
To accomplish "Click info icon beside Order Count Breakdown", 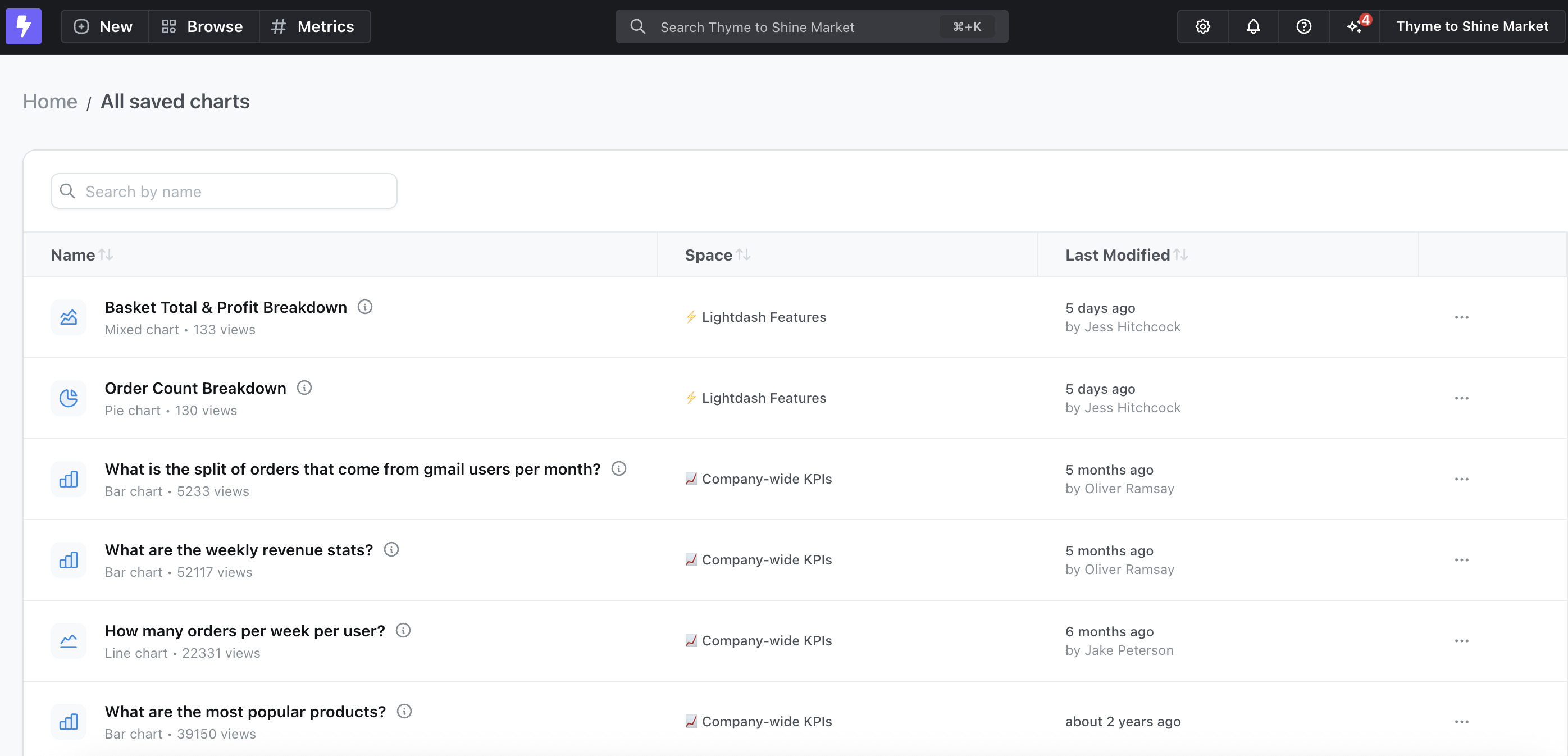I will tap(304, 388).
